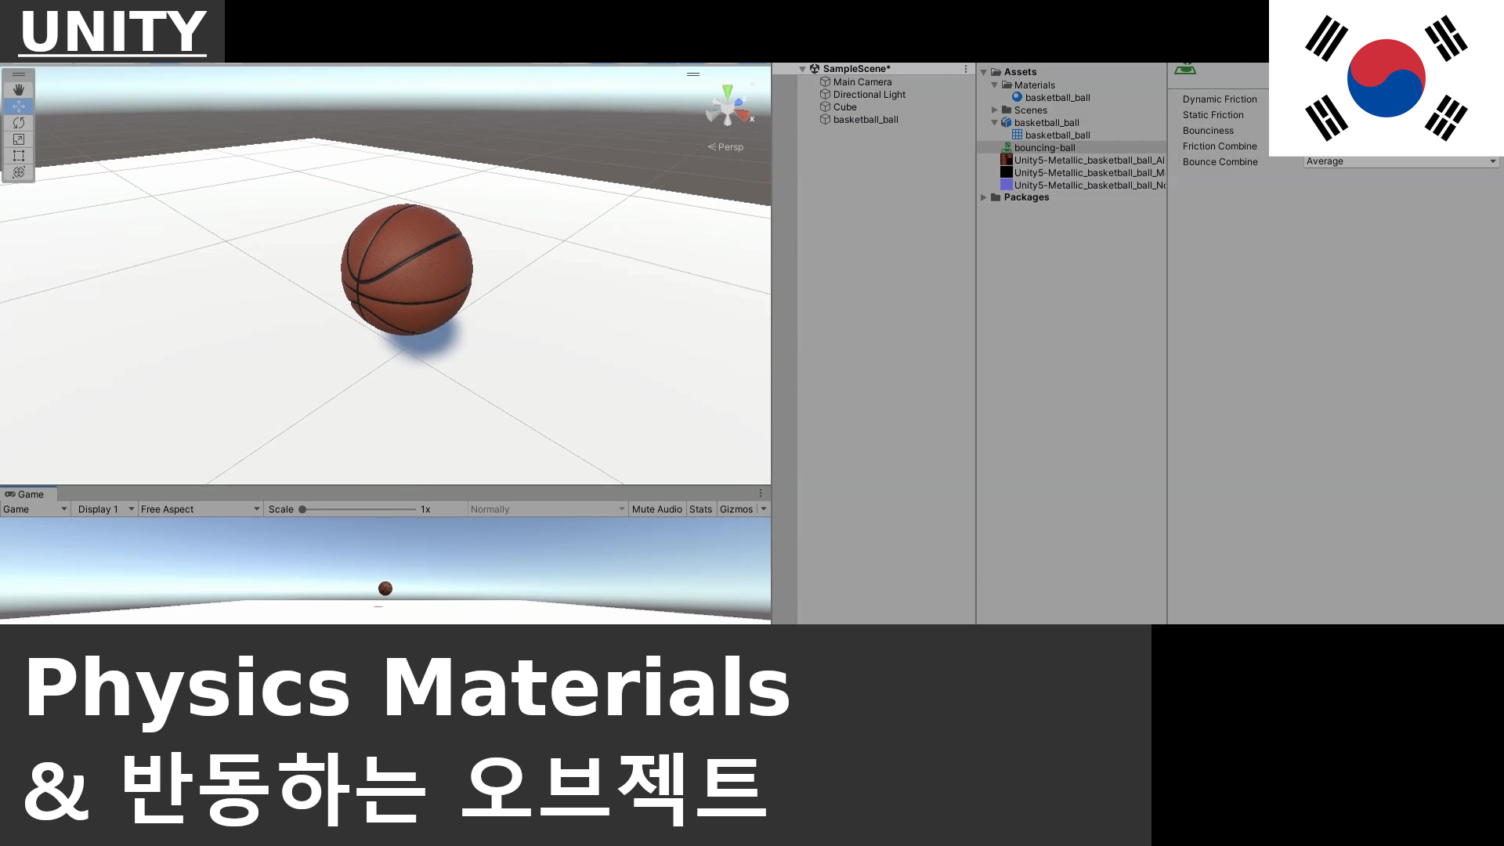Toggle Gizmos in Game view
The width and height of the screenshot is (1504, 846).
[x=736, y=509]
